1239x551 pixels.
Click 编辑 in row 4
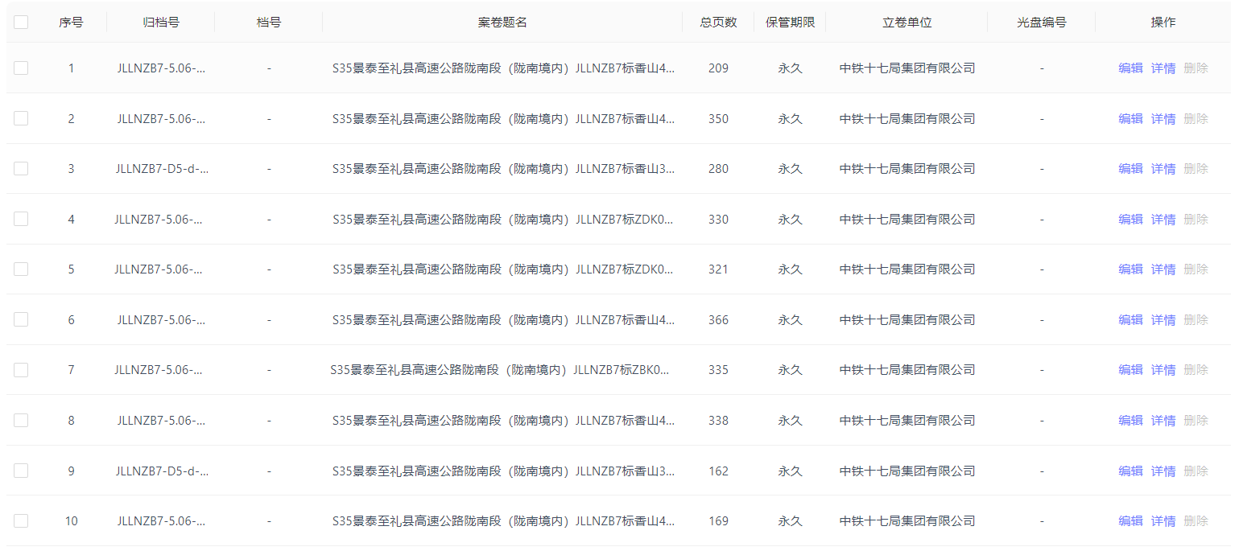pyautogui.click(x=1130, y=220)
